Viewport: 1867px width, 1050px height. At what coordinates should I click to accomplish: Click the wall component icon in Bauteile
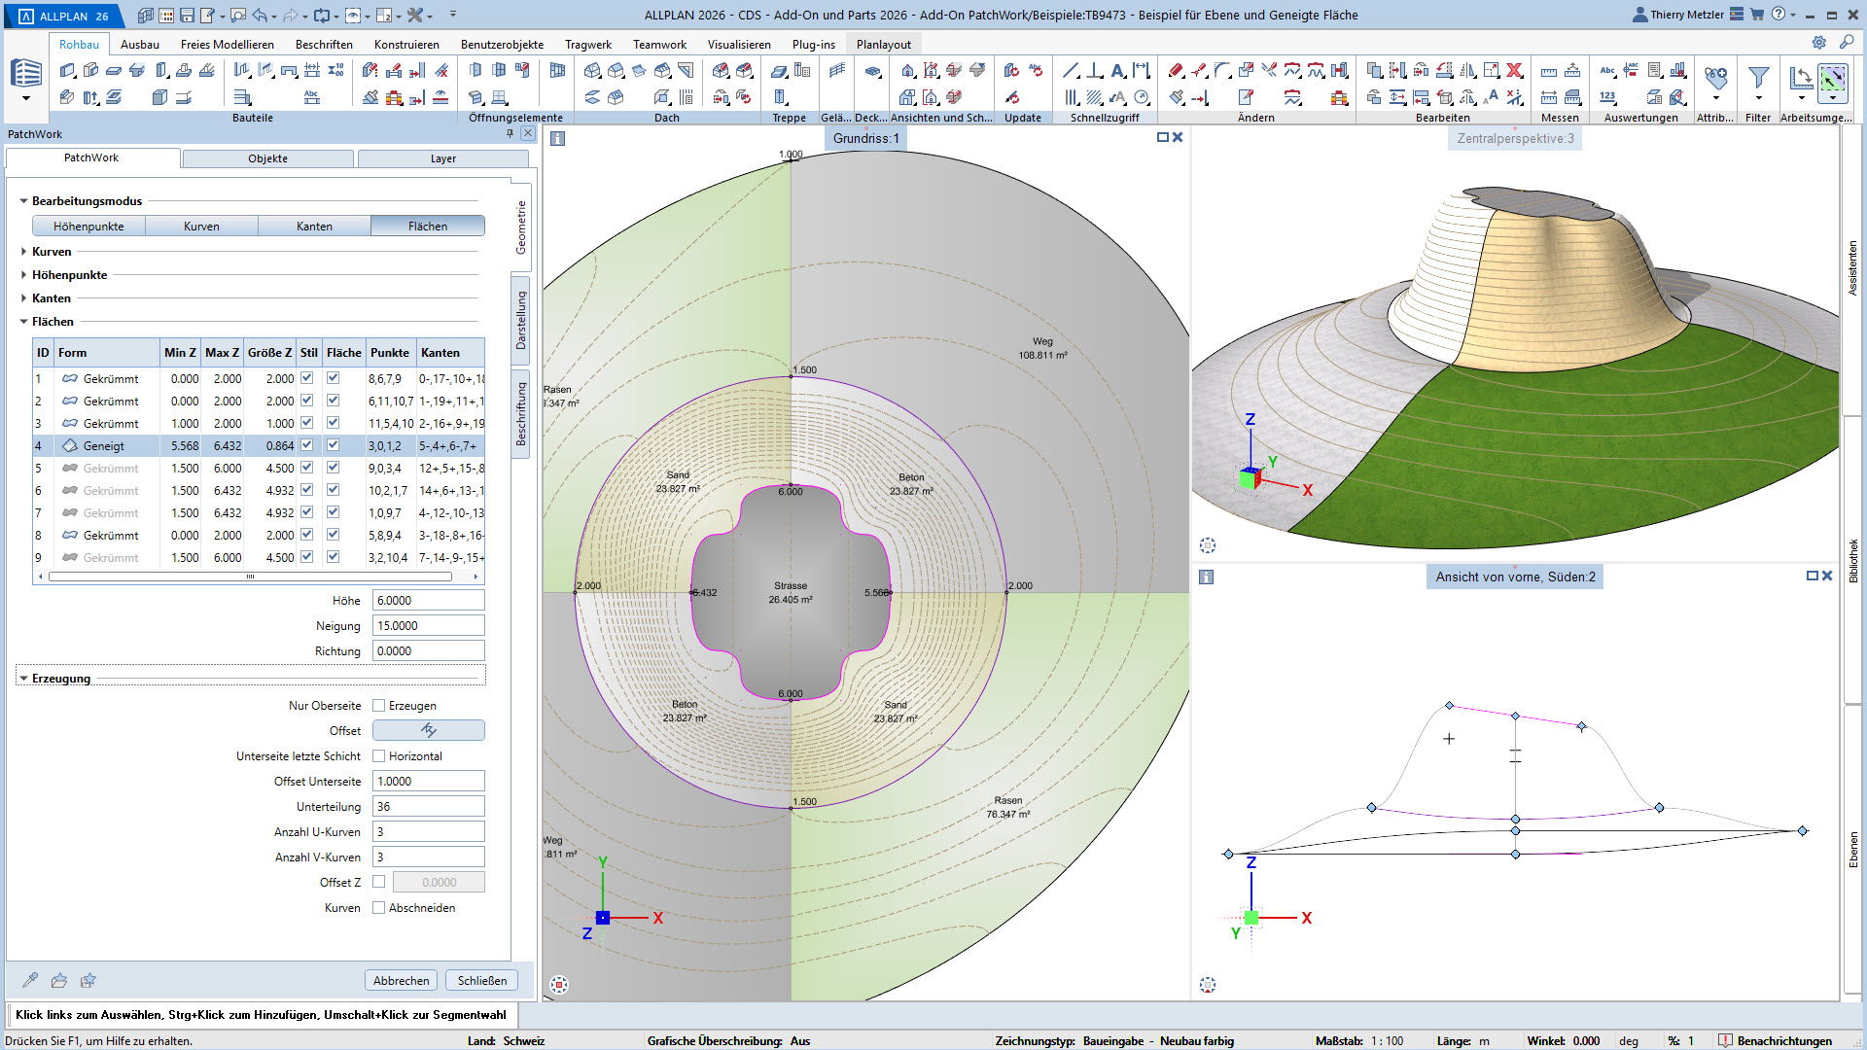point(67,71)
